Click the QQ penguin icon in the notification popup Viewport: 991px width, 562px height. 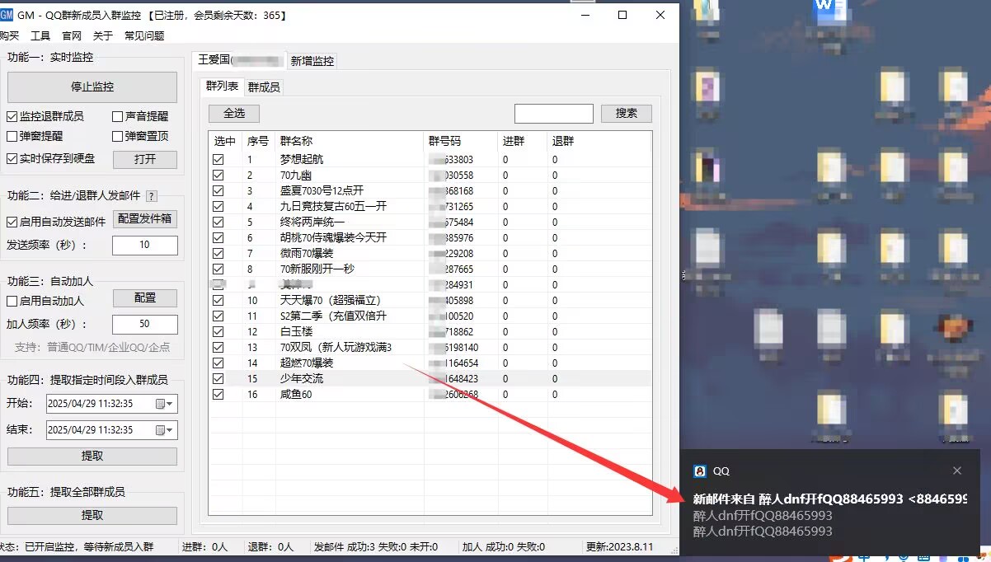click(700, 471)
